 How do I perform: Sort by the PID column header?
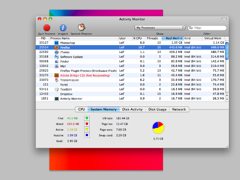[x=43, y=38]
